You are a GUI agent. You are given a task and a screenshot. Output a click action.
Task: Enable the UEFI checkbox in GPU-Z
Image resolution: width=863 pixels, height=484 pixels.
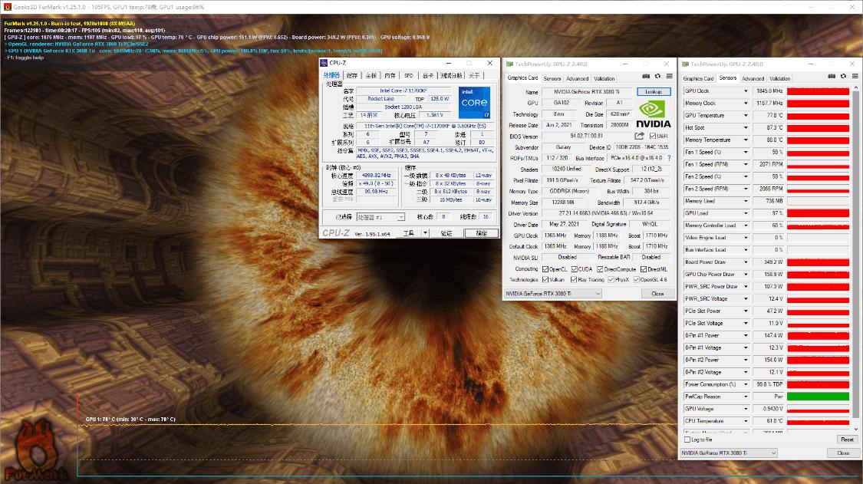point(654,136)
